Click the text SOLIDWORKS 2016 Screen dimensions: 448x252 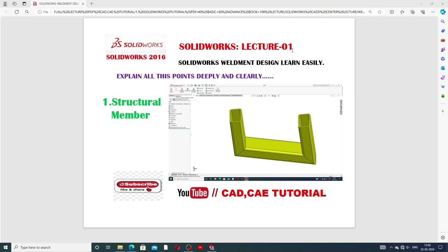(136, 57)
